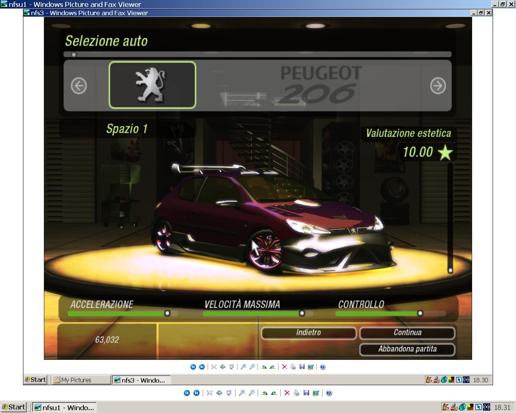Image resolution: width=516 pixels, height=413 pixels.
Task: Click the Valutazione estetica label
Action: click(x=408, y=133)
